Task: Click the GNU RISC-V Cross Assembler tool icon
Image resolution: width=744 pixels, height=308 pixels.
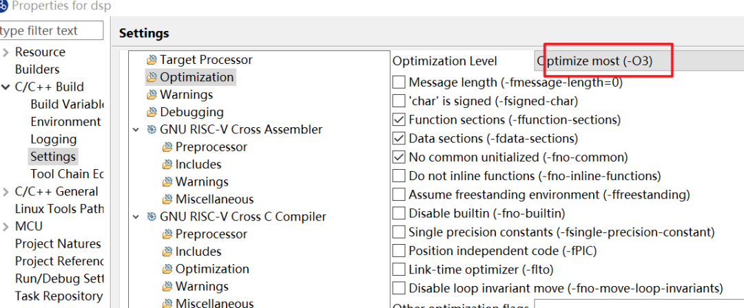Action: coord(152,130)
